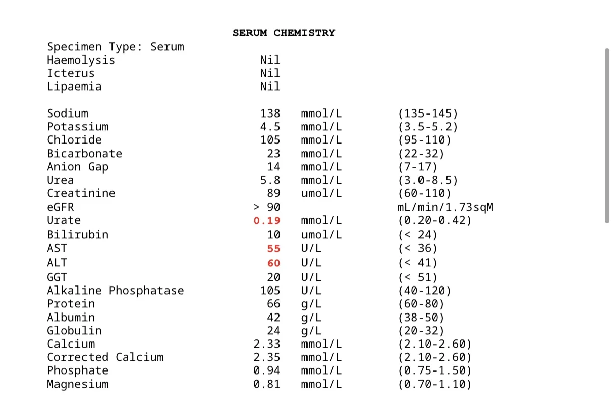Click the red AST result 55
The image size is (614, 400).
(x=273, y=249)
